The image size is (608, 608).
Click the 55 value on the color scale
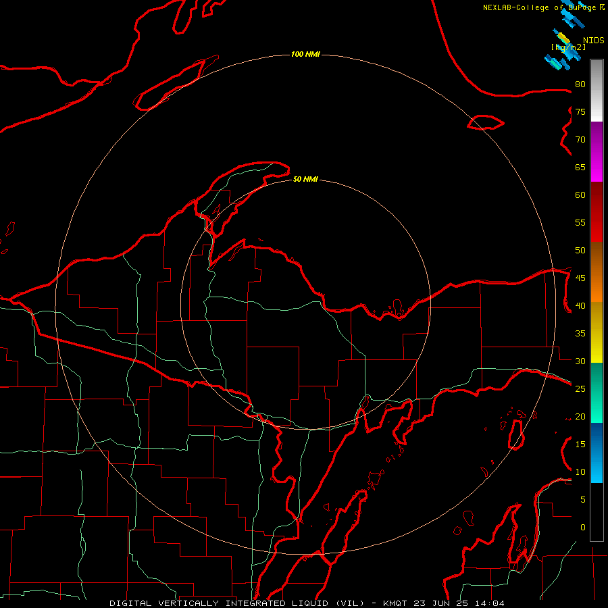click(x=580, y=222)
